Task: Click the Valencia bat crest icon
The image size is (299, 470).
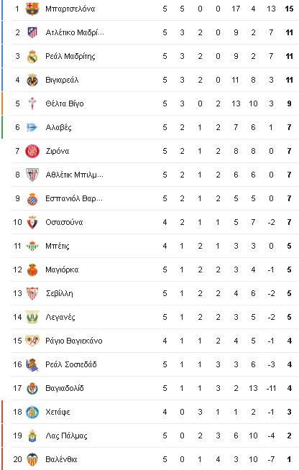Action: coord(32,459)
